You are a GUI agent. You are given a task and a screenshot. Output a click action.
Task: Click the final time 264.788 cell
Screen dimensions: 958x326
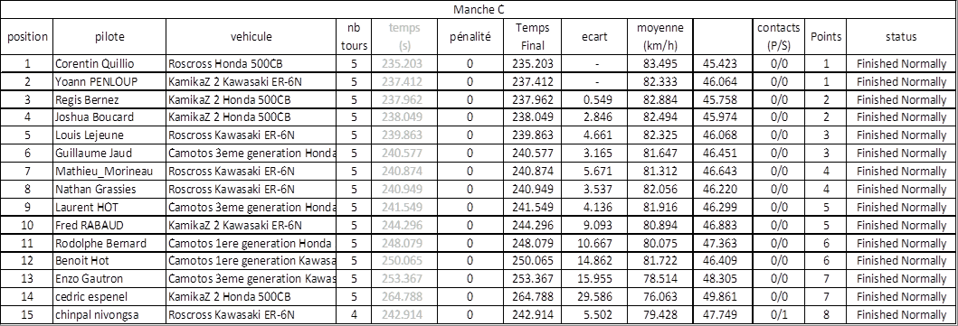point(532,297)
